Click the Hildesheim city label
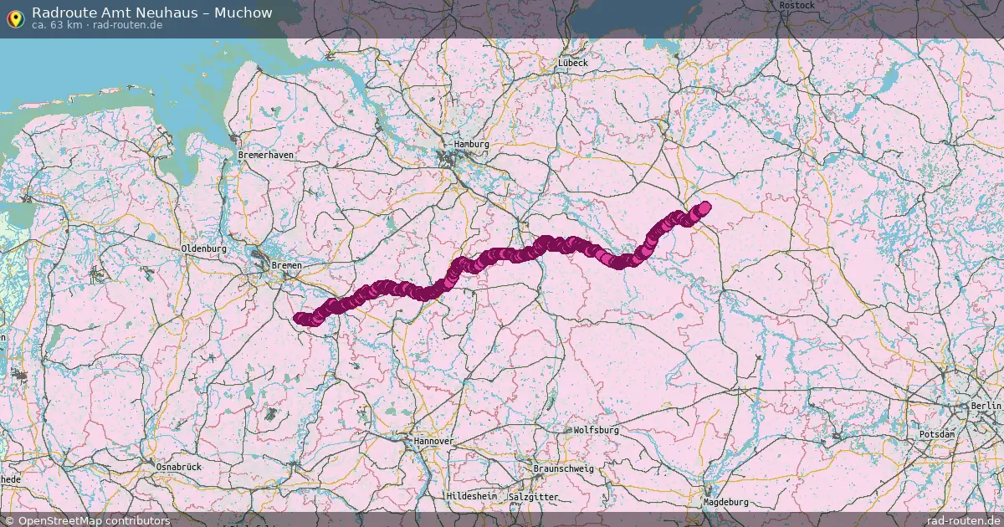The height and width of the screenshot is (527, 1004). click(471, 496)
